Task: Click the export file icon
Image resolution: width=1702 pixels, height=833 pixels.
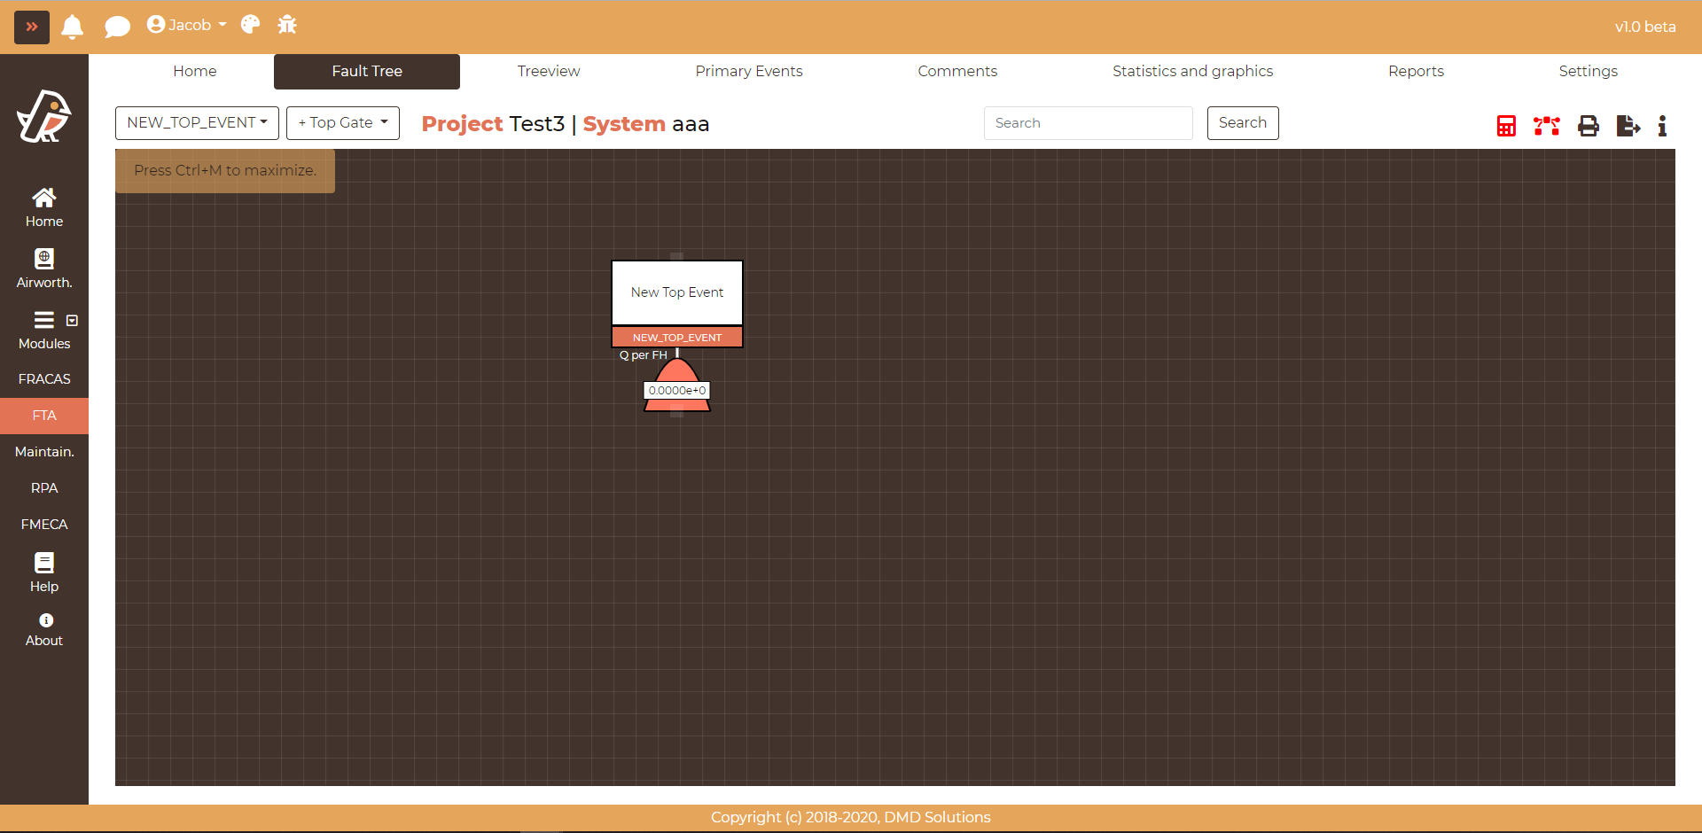Action: [x=1628, y=126]
